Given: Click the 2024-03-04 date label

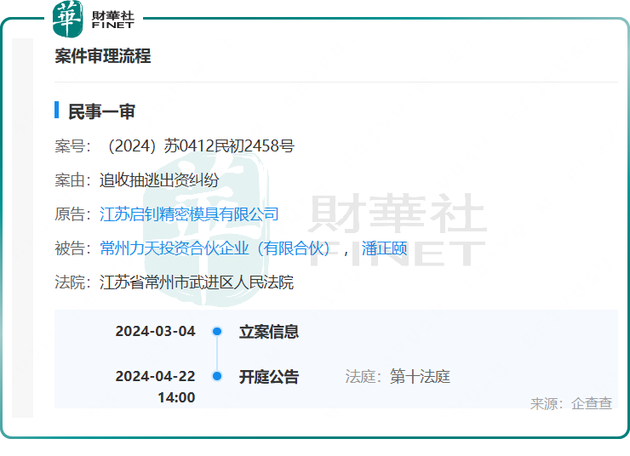Looking at the screenshot, I should [155, 332].
